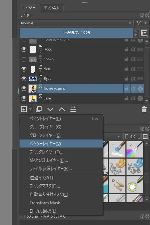
Task: Move layer down with chevron icon
Action: [50, 109]
